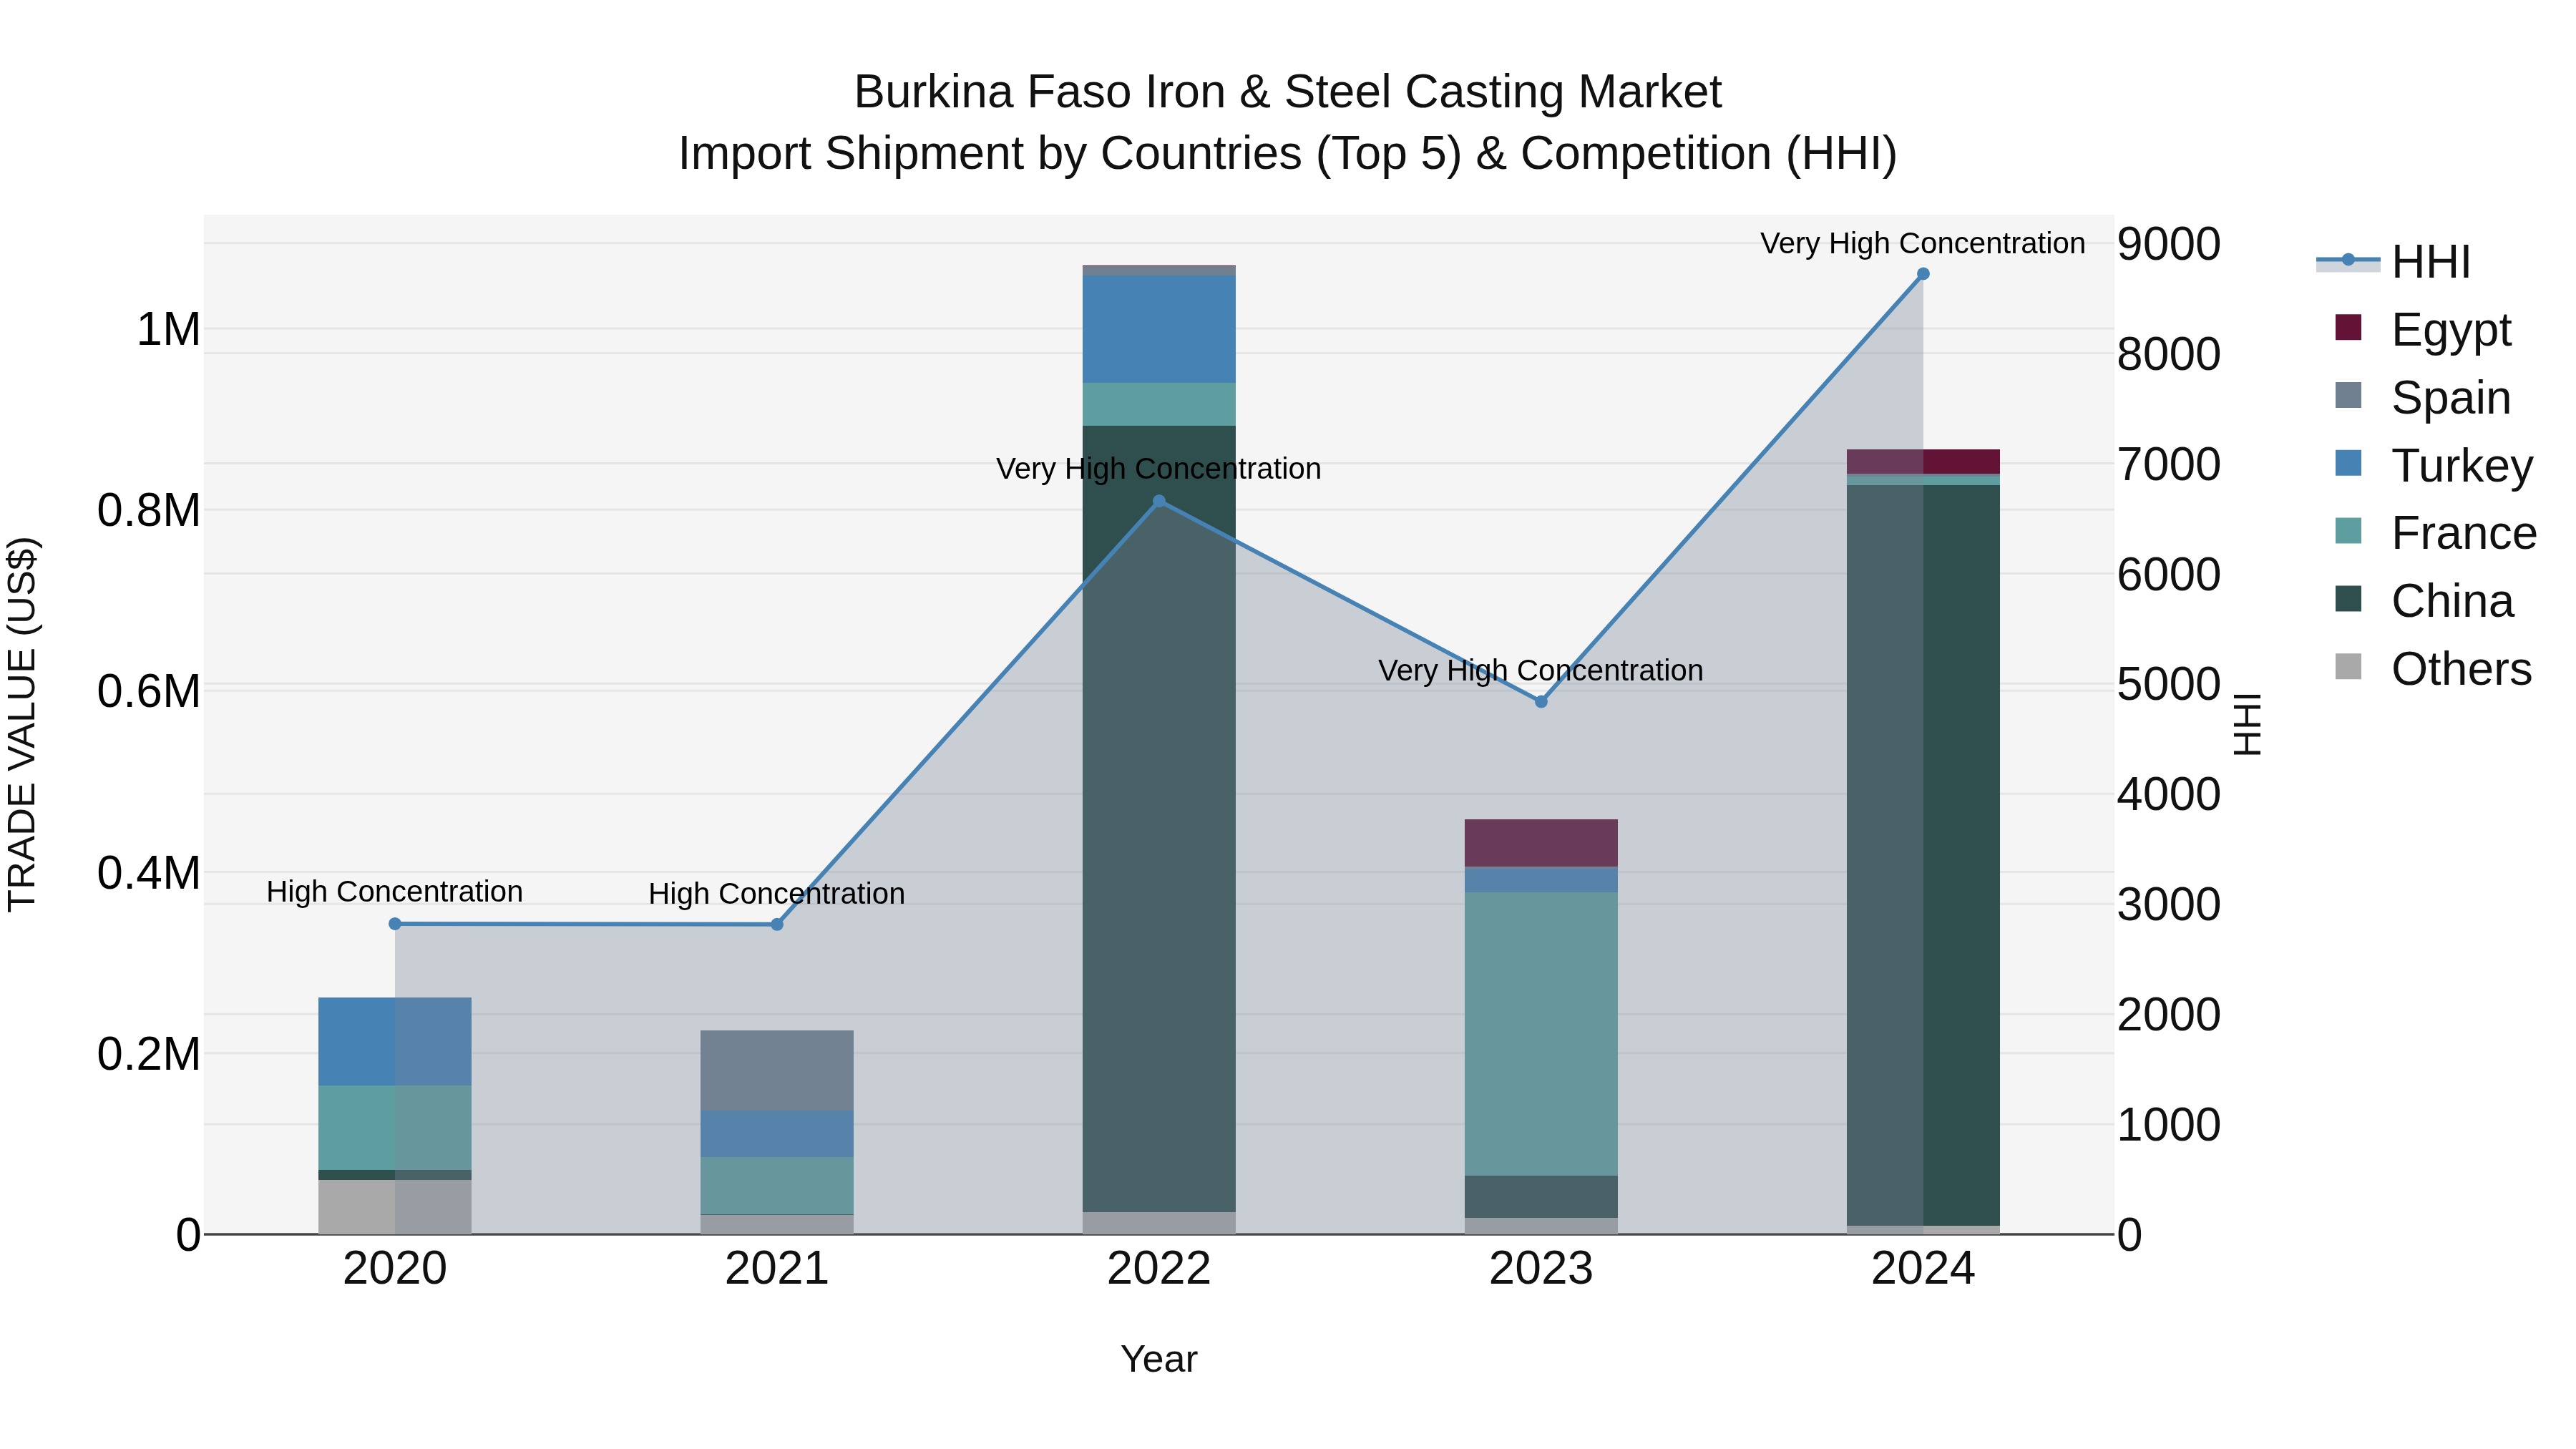Screen dimensions: 2576x1449
Task: Click the 'TRADE VALUE (US$)' axis title
Action: (x=22, y=724)
